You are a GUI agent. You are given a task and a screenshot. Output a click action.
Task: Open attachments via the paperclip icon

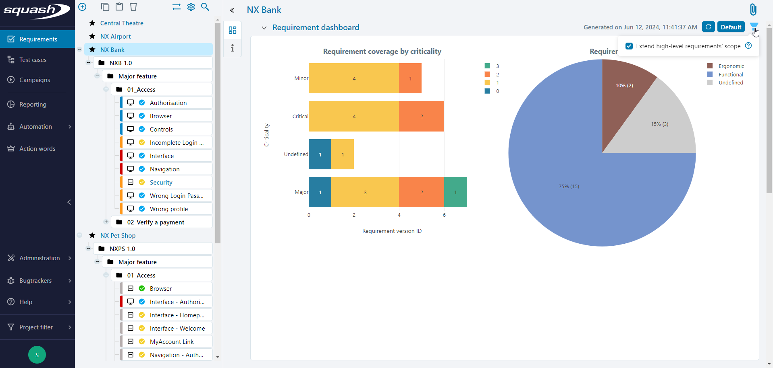tap(753, 9)
